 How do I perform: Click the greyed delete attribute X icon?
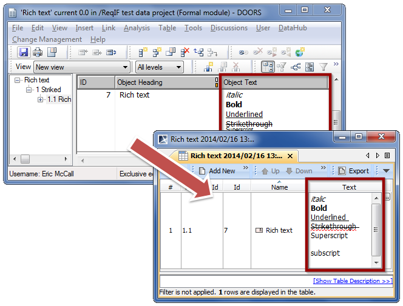tap(236, 67)
